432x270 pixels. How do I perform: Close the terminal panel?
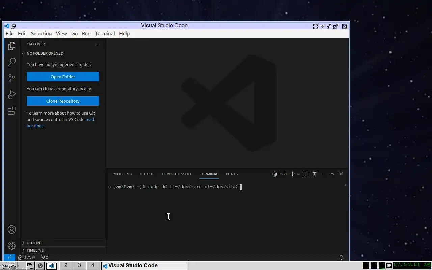click(341, 174)
